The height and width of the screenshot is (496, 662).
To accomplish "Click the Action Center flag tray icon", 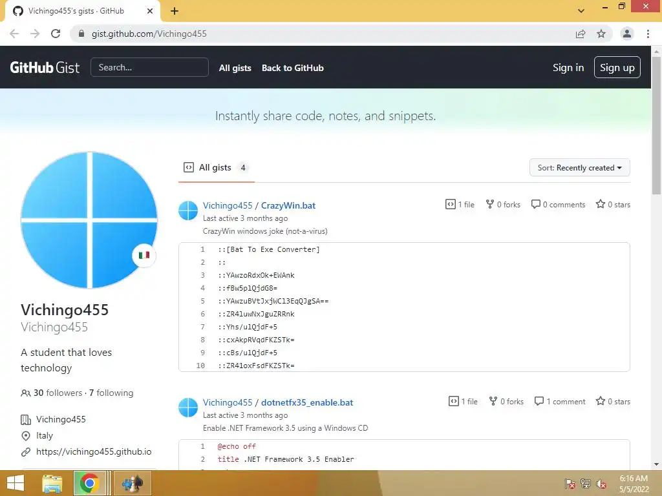I will coord(570,483).
